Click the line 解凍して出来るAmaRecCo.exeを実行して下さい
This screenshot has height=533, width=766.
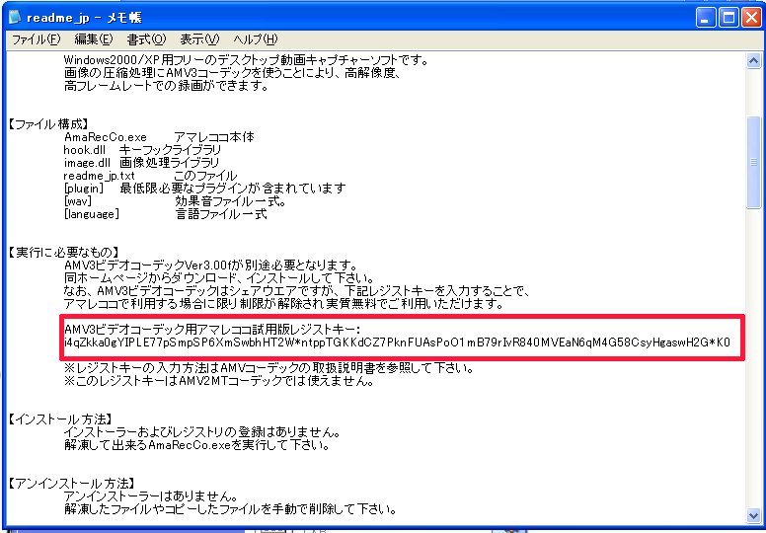coord(196,445)
